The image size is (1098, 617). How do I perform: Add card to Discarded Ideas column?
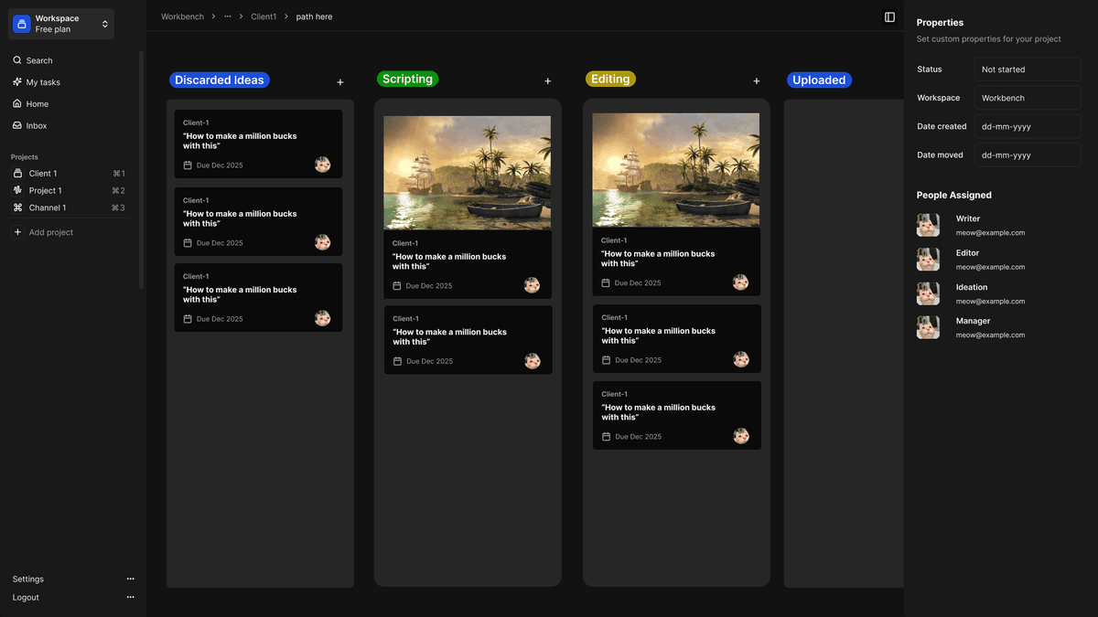pyautogui.click(x=340, y=82)
